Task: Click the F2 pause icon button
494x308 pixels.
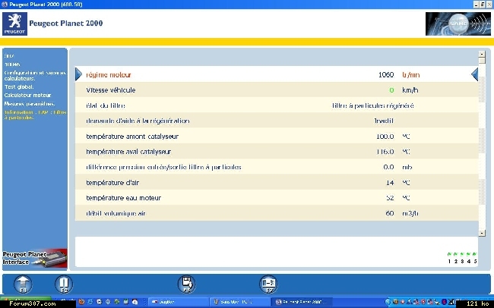Action: (x=64, y=284)
